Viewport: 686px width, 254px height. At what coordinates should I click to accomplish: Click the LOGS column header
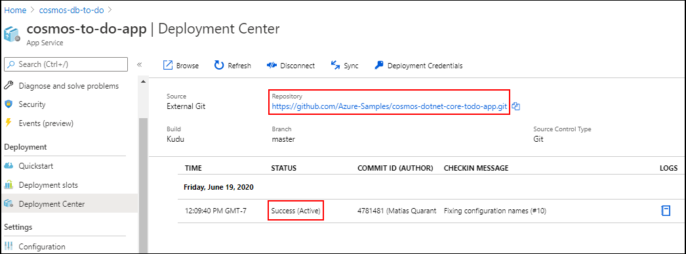point(668,168)
